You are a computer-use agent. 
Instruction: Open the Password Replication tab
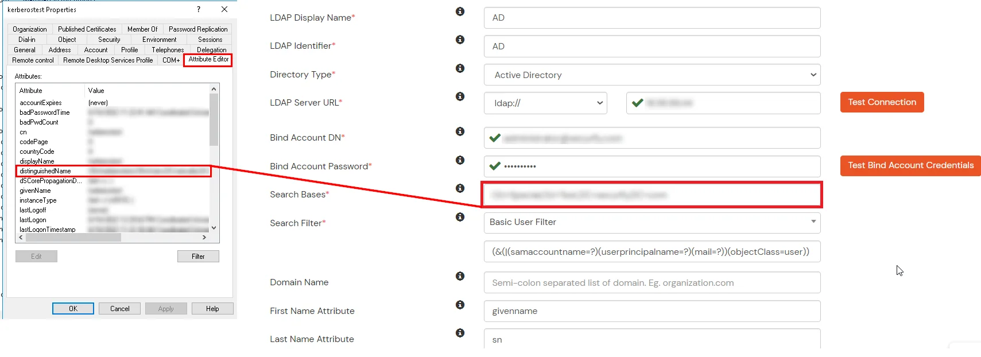coord(198,29)
